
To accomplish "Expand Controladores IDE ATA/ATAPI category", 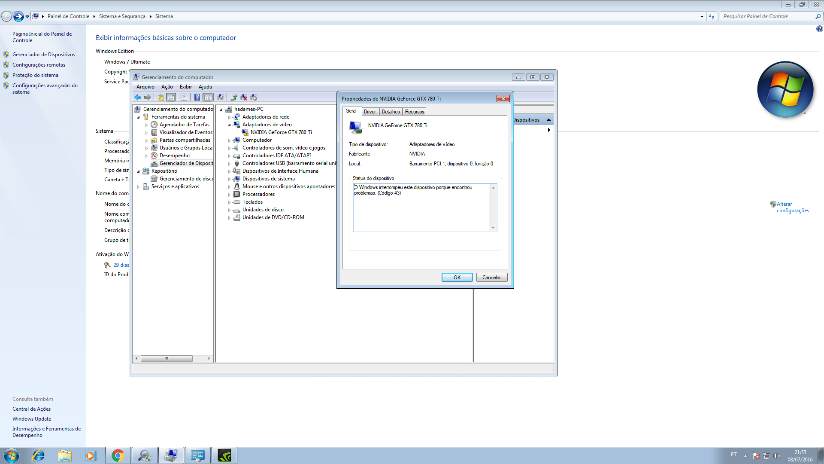I will pyautogui.click(x=229, y=156).
